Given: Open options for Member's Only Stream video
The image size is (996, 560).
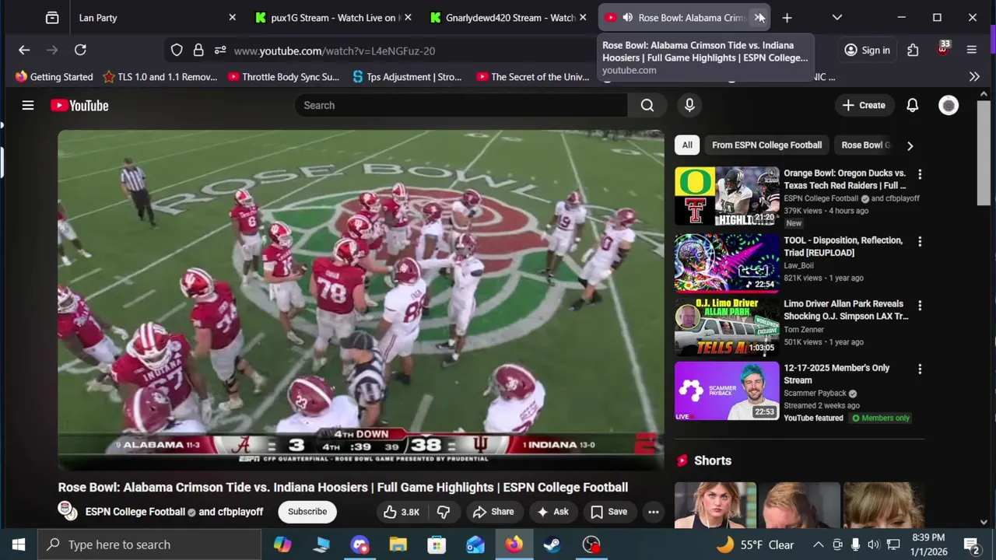Looking at the screenshot, I should click(920, 369).
